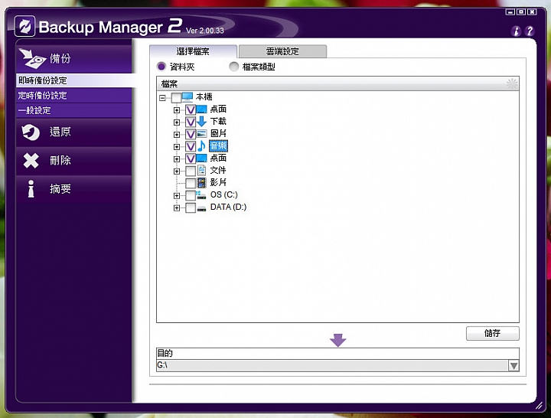
Task: Open the info icon in the title bar
Action: pos(516,31)
